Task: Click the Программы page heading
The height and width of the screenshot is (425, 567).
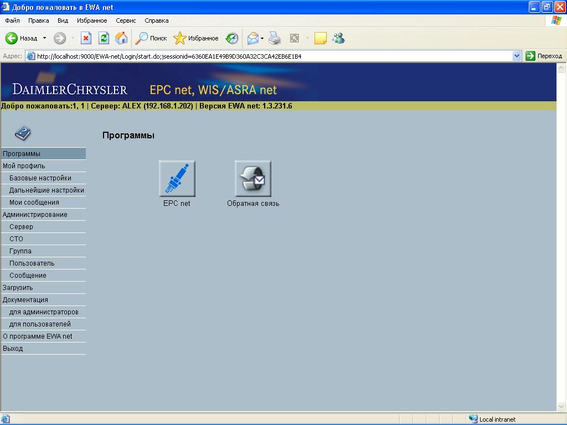Action: coord(128,135)
